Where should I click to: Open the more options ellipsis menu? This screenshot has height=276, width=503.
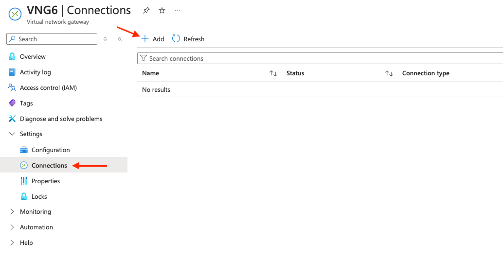[x=178, y=11]
